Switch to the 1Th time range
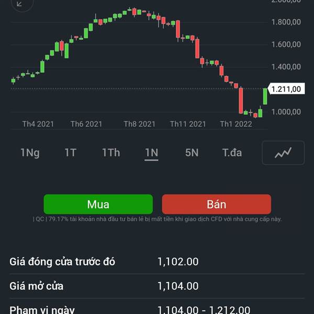Viewport: 314px width, 314px height. pyautogui.click(x=111, y=153)
